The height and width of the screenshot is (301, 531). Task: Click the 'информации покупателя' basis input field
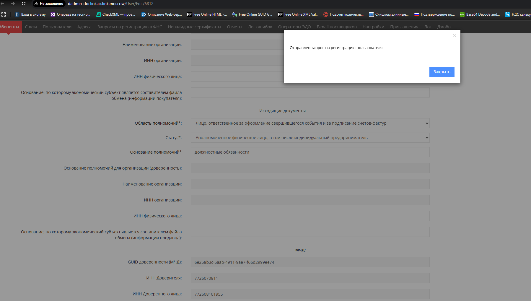pyautogui.click(x=310, y=92)
